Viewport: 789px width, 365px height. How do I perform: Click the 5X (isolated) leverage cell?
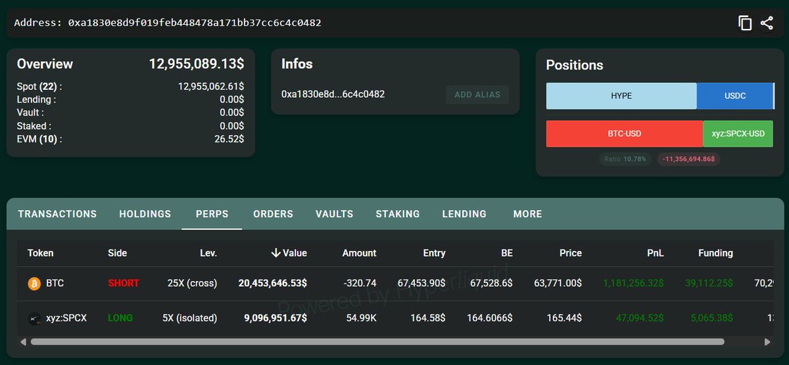pos(190,318)
